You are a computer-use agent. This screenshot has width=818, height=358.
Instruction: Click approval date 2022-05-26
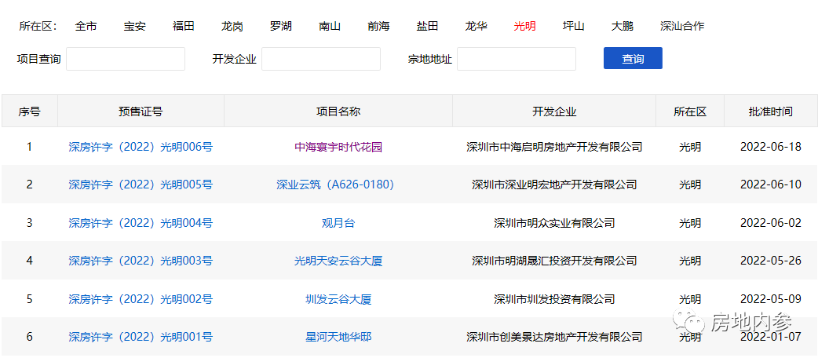click(771, 261)
